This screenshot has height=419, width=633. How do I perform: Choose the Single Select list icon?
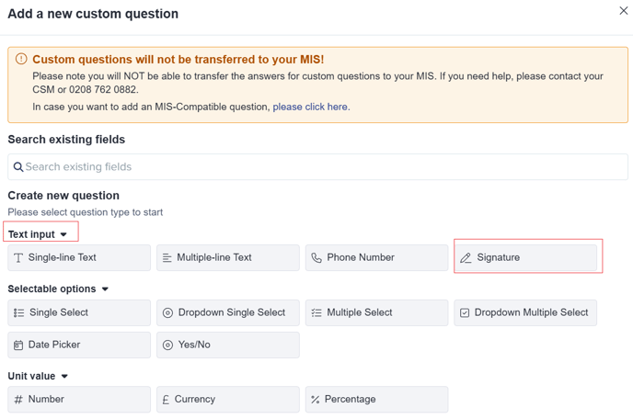(19, 313)
